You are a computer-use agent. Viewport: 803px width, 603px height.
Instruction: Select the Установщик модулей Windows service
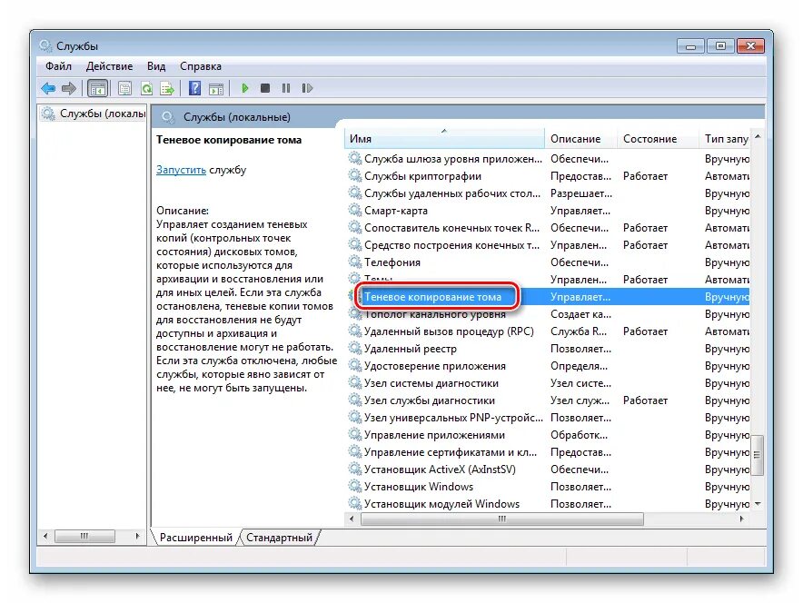548,504
